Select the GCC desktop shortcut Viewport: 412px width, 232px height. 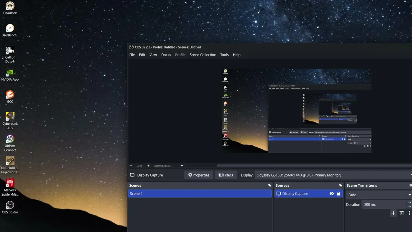point(10,97)
